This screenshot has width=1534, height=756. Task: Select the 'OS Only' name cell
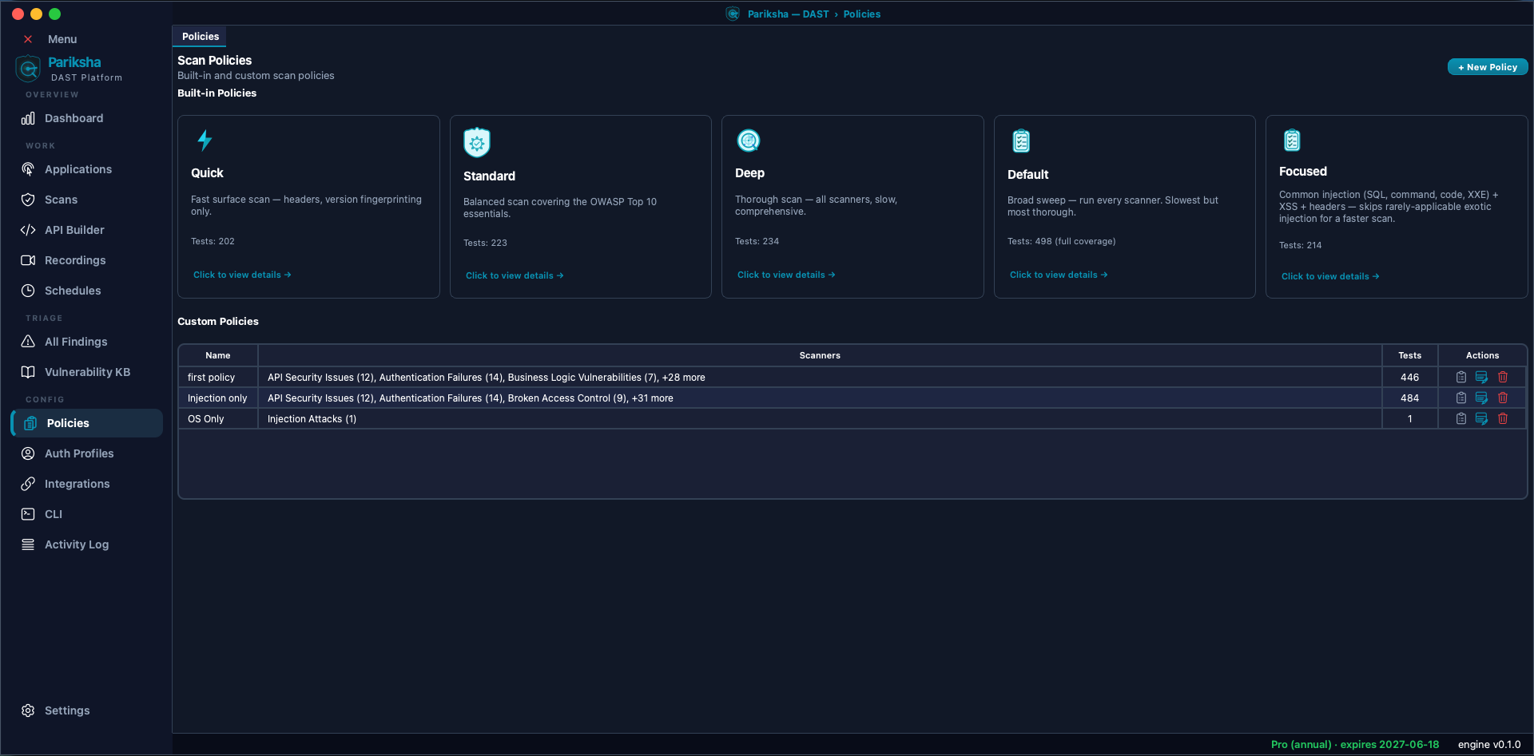click(218, 419)
